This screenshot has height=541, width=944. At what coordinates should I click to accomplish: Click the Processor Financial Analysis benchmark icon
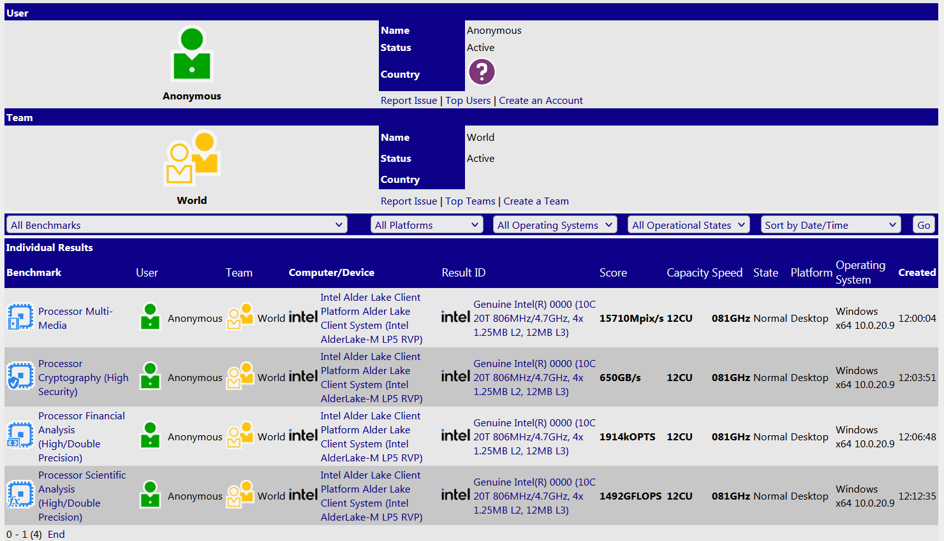(x=20, y=435)
